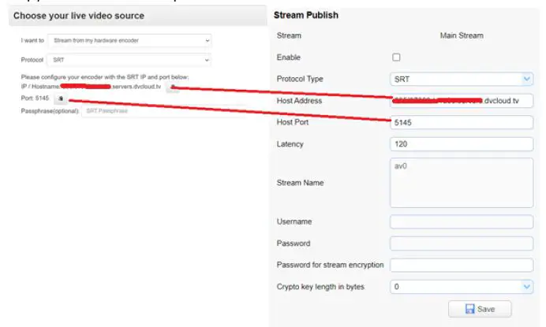Select the Password input box

pos(462,243)
